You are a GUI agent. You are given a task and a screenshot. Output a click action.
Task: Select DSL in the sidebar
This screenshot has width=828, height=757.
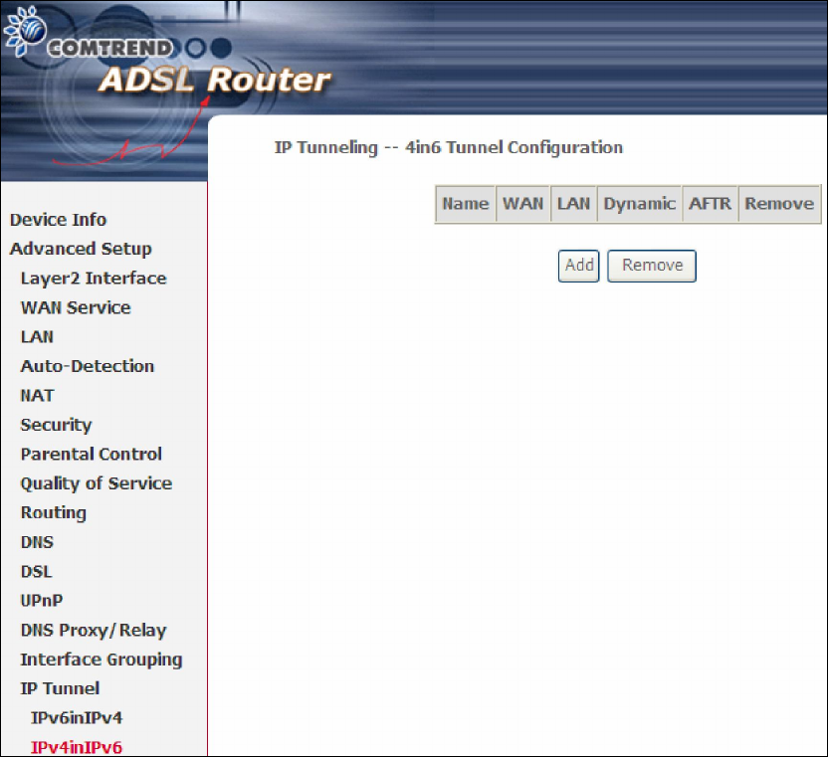(x=37, y=571)
